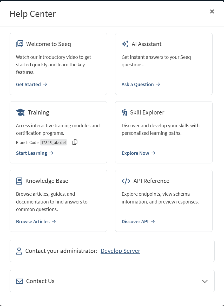This screenshot has width=224, height=306.
Task: Click the Knowledge Base book icon
Action: point(19,181)
